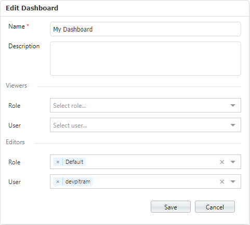Clear all Editors User selections
The width and height of the screenshot is (250, 225).
(222, 181)
